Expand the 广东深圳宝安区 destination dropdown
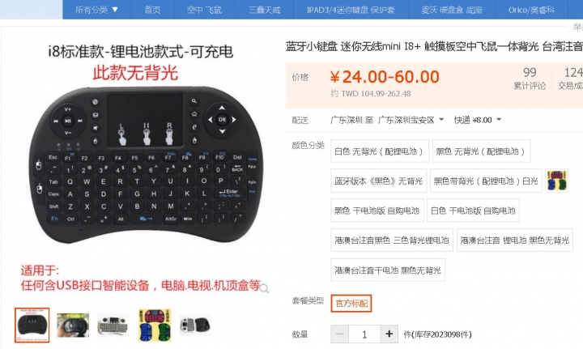The image size is (583, 349). 411,120
